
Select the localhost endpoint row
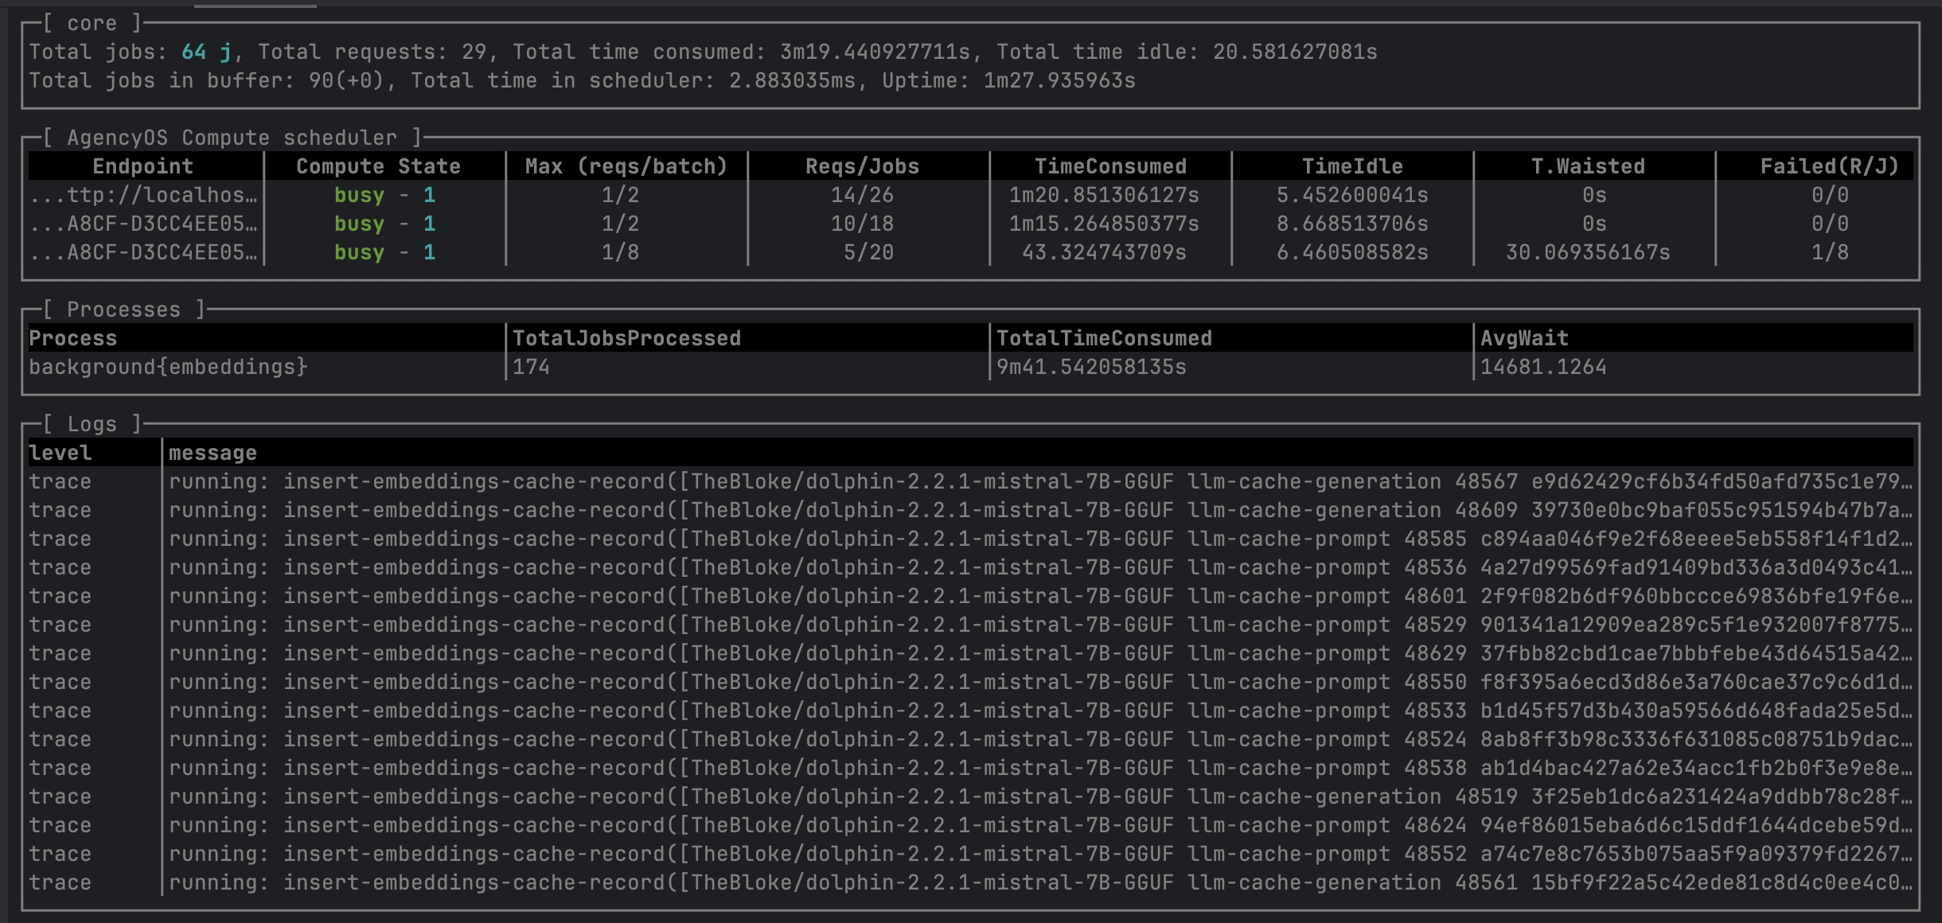[143, 195]
